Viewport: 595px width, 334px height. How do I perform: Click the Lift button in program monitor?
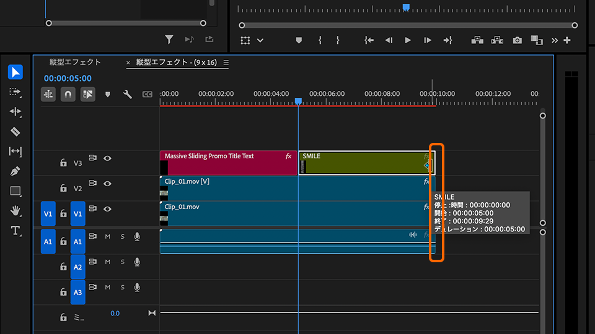point(477,40)
